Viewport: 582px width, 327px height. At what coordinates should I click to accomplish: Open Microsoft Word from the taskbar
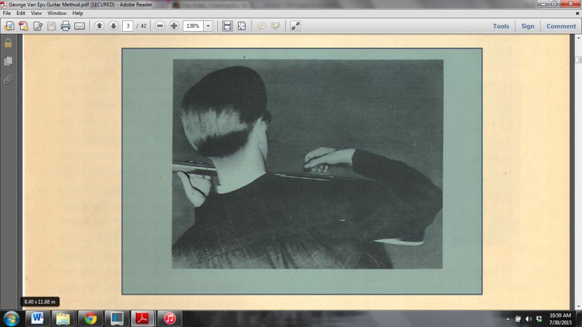tap(37, 319)
